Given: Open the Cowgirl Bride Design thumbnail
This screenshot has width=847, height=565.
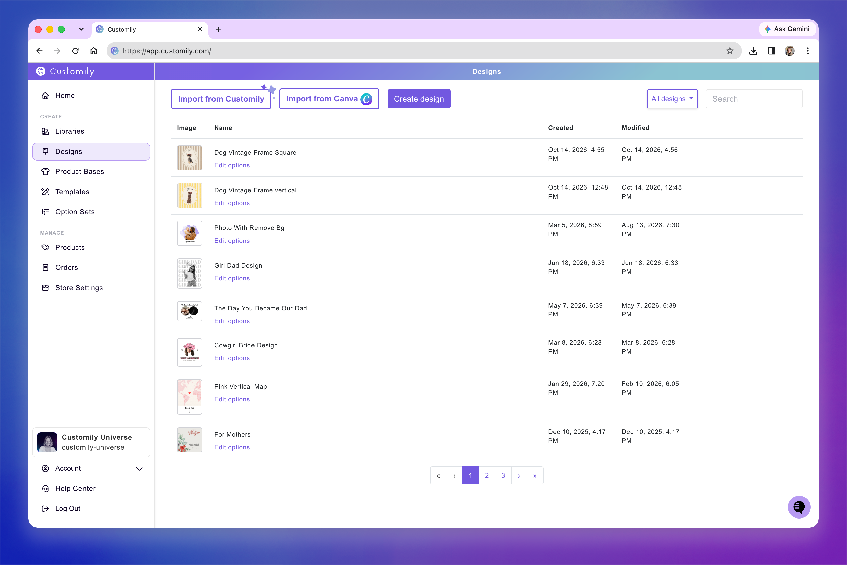Looking at the screenshot, I should pos(190,352).
